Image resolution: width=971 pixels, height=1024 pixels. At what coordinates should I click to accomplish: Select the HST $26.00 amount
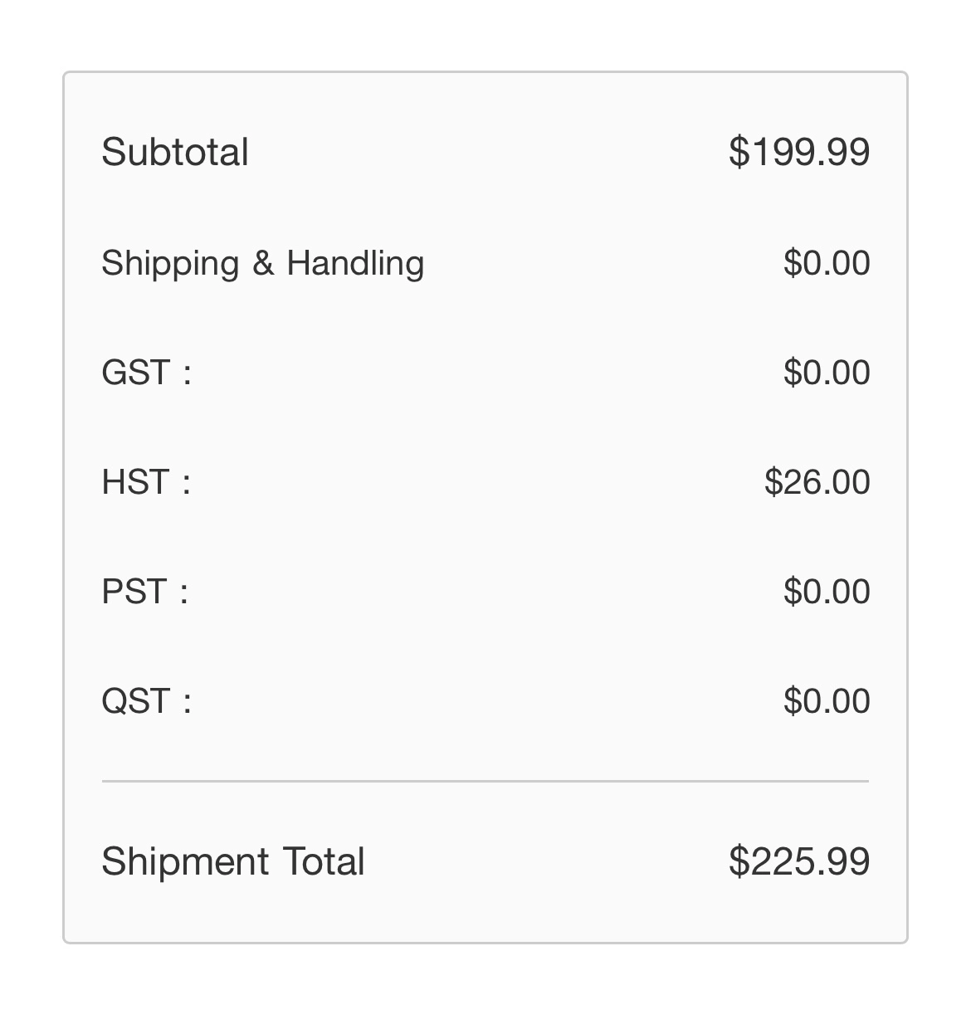pos(817,482)
